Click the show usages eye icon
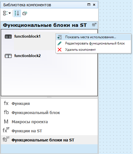This screenshot has height=154, width=133. 60,37
